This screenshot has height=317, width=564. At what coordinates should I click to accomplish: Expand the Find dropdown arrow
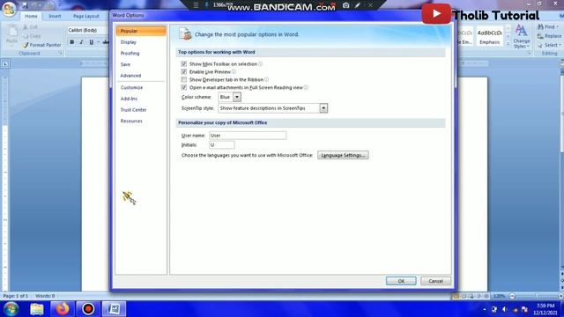558,26
